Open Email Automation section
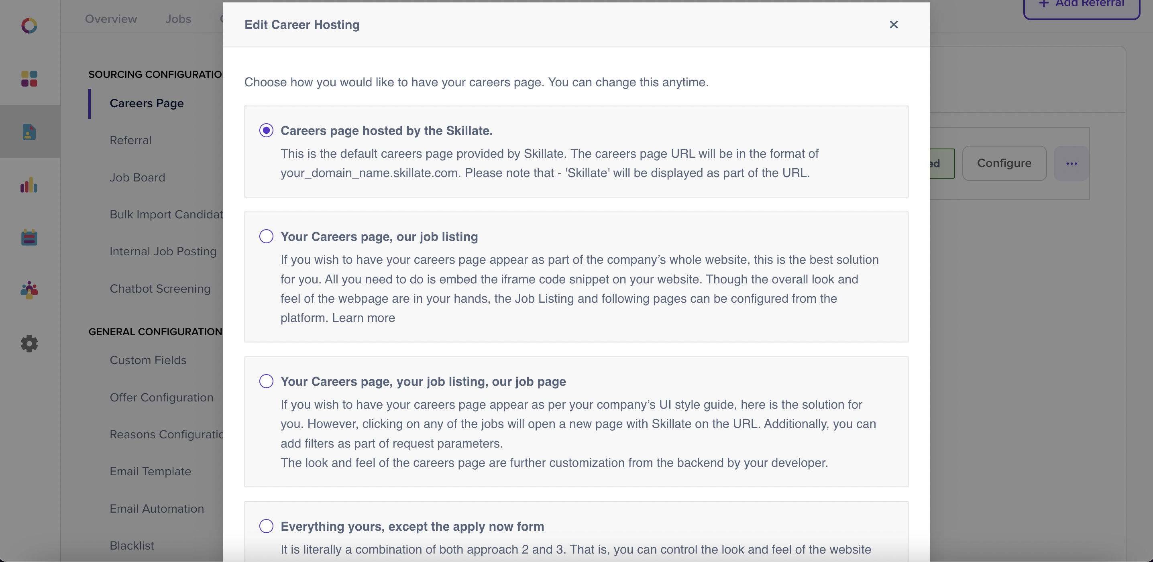The image size is (1153, 562). [x=157, y=509]
